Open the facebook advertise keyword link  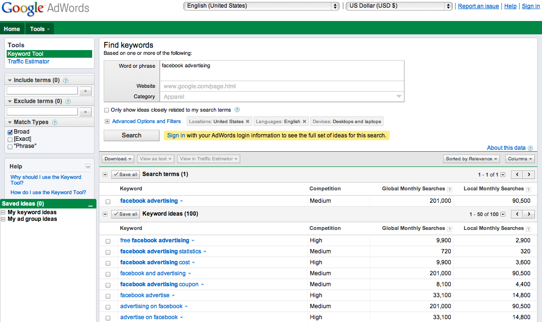click(x=145, y=295)
